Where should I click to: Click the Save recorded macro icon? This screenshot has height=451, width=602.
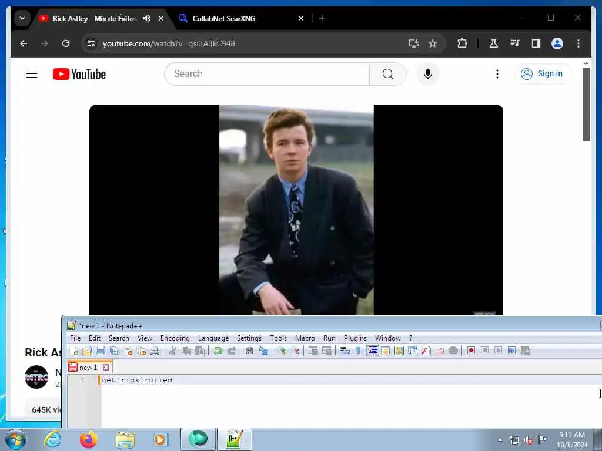click(x=525, y=351)
